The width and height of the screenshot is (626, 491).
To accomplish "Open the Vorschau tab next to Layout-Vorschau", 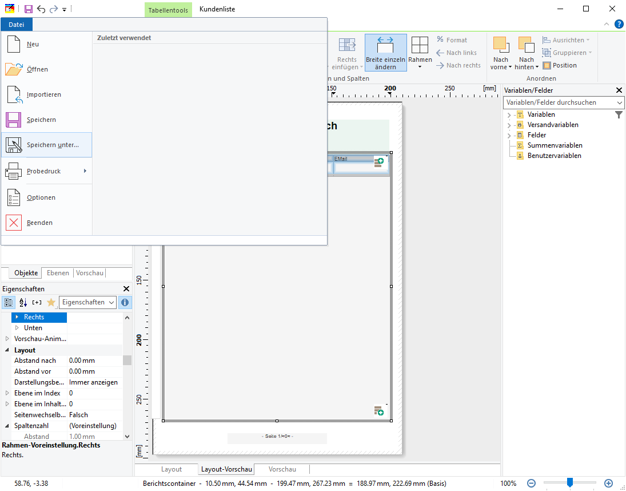I will (282, 469).
